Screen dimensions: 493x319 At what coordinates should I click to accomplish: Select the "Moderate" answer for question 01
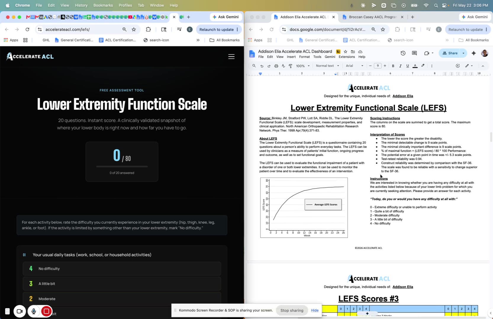[122, 299]
